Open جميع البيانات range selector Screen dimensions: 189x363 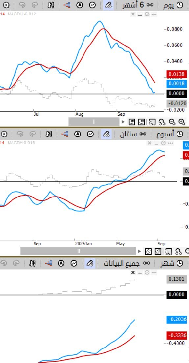click(x=127, y=263)
